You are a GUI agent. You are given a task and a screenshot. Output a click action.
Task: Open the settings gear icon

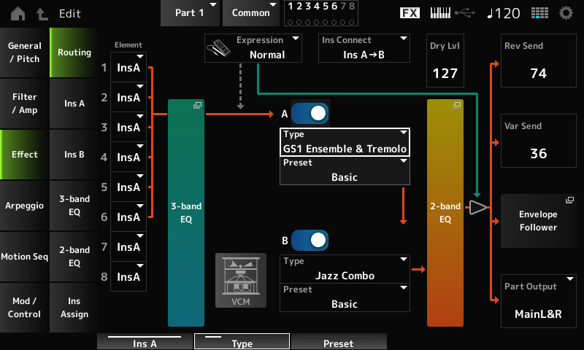pyautogui.click(x=566, y=13)
